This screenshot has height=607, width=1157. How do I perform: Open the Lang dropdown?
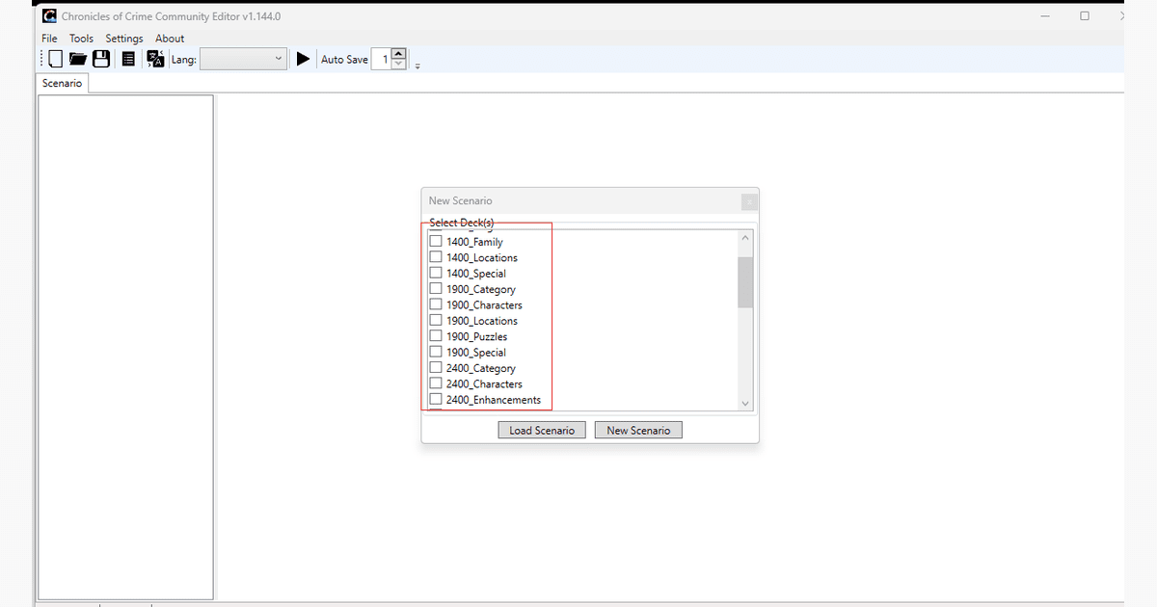click(x=244, y=59)
